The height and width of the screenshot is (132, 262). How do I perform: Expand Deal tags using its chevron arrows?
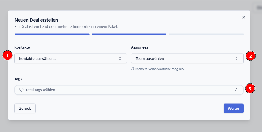pyautogui.click(x=237, y=90)
